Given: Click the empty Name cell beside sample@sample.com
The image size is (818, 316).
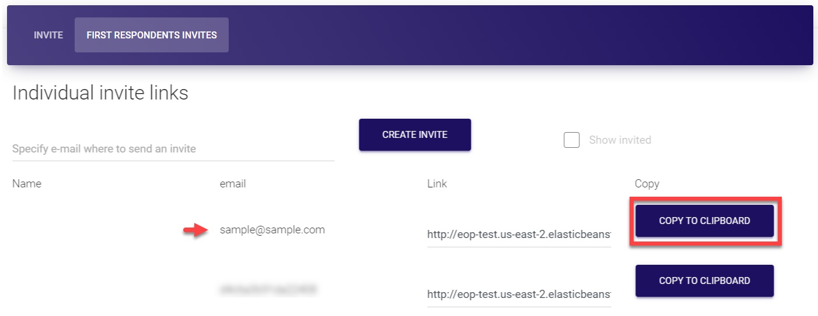Looking at the screenshot, I should pos(88,230).
